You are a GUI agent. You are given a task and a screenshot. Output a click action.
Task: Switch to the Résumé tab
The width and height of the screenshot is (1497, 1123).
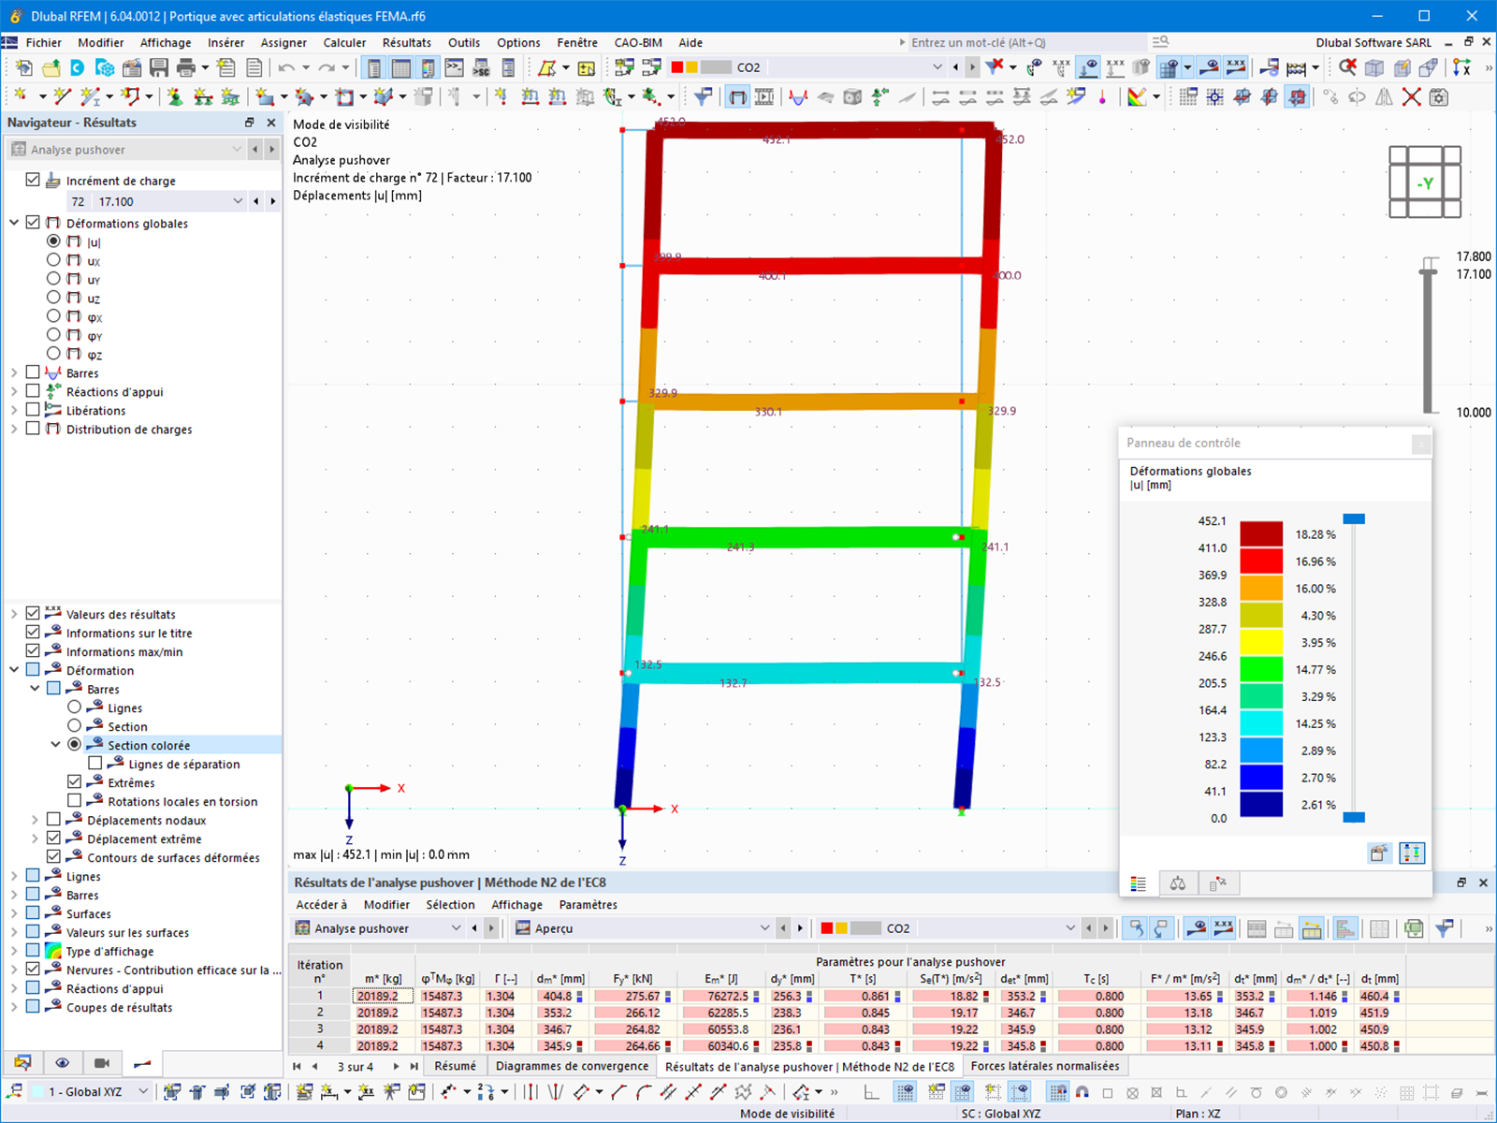455,1066
